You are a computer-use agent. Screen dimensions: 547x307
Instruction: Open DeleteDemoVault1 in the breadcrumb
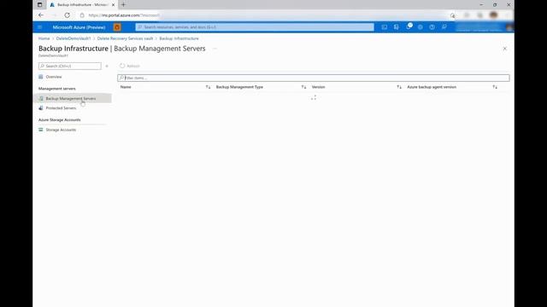click(x=74, y=38)
